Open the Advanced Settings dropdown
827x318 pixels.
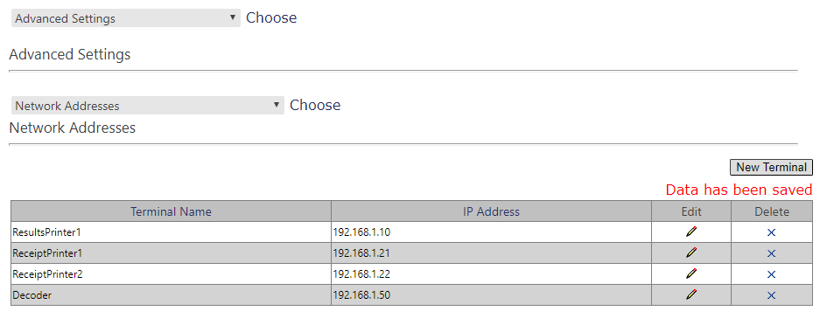pos(125,18)
